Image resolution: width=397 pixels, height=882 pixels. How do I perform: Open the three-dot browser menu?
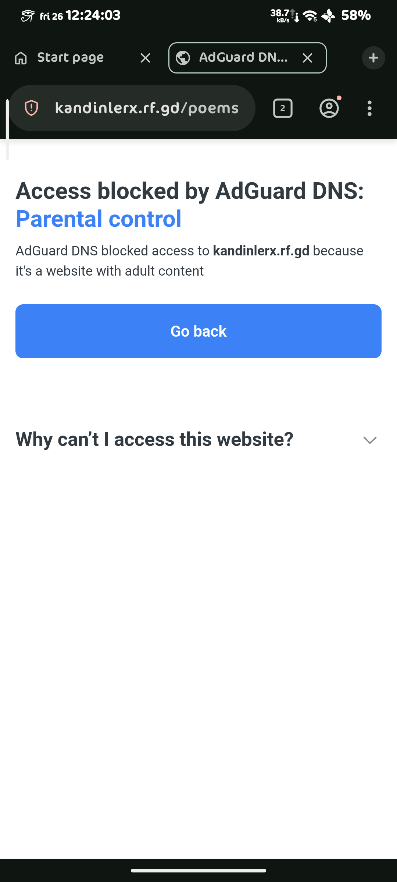[x=369, y=108]
